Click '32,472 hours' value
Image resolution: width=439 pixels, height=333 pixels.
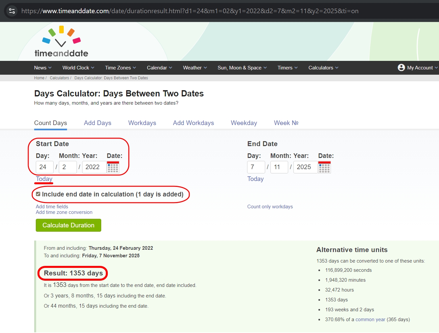339,290
